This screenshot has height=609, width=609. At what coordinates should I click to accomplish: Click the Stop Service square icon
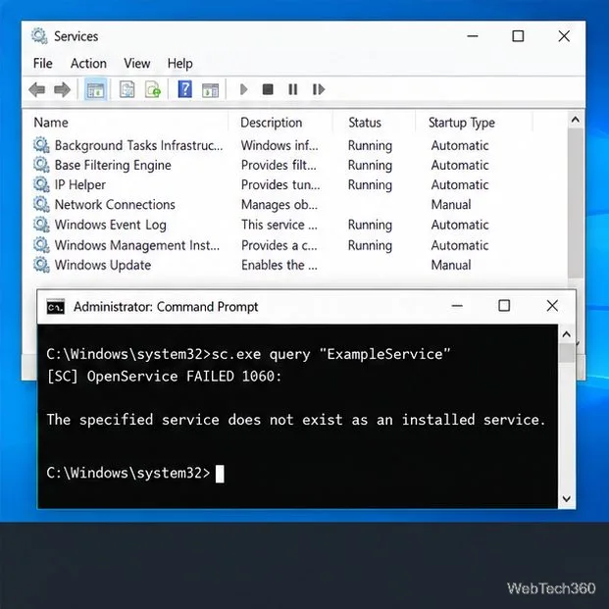point(268,89)
